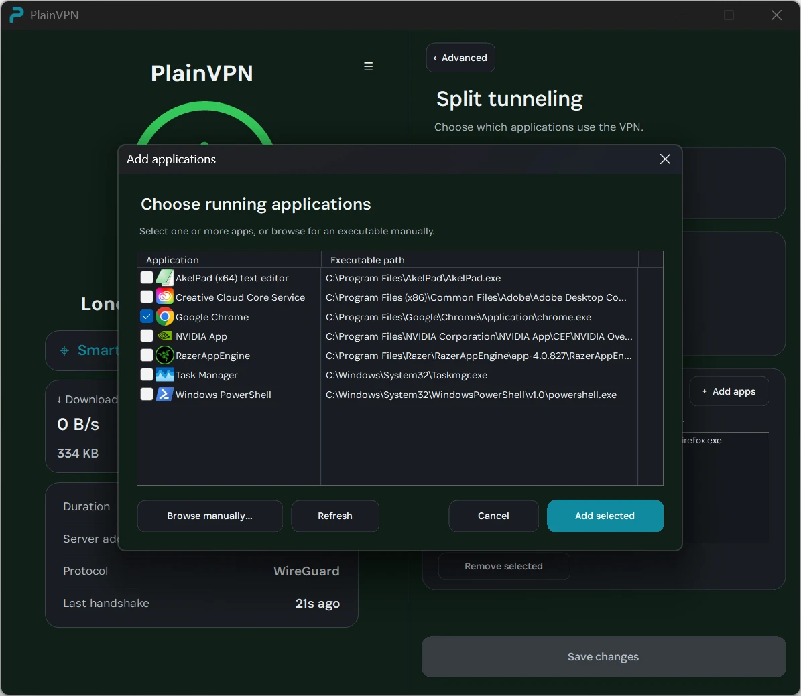Click the Smart location target icon
The height and width of the screenshot is (696, 801).
[64, 350]
